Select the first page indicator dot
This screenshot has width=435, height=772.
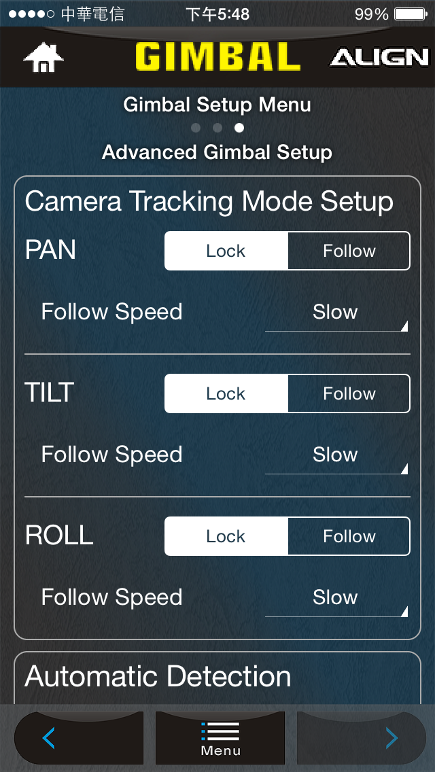tap(196, 127)
